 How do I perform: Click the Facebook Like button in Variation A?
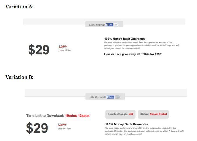[x=110, y=25]
